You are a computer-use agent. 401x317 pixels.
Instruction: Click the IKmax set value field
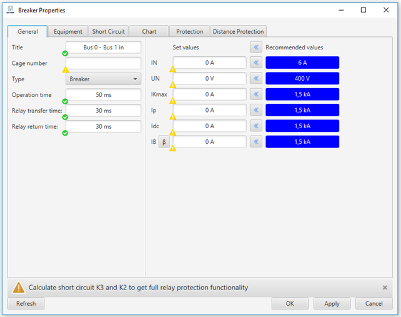209,94
